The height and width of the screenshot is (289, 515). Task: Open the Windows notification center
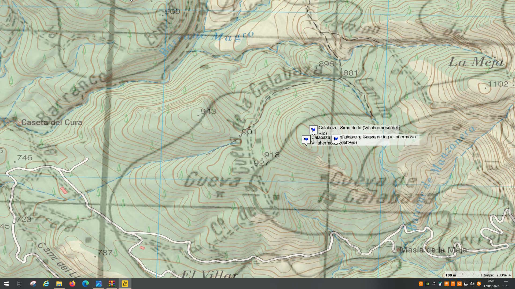(x=506, y=284)
